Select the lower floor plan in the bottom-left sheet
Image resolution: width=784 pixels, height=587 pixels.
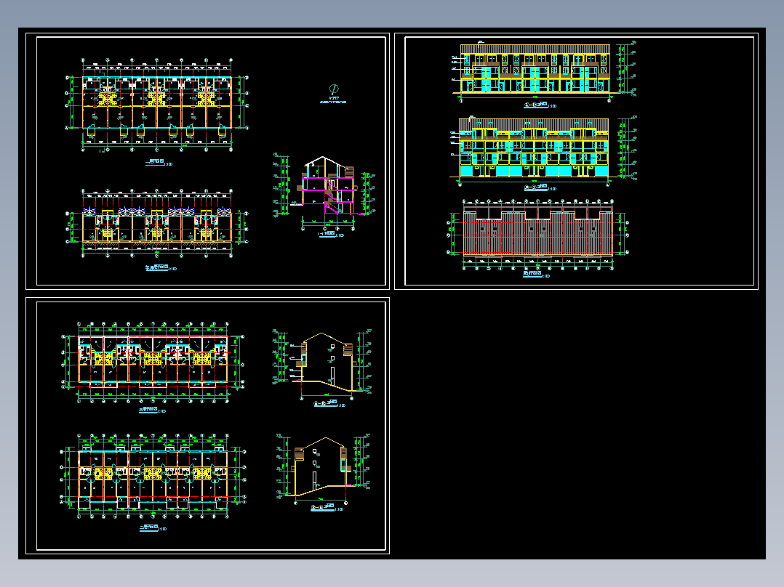[153, 477]
